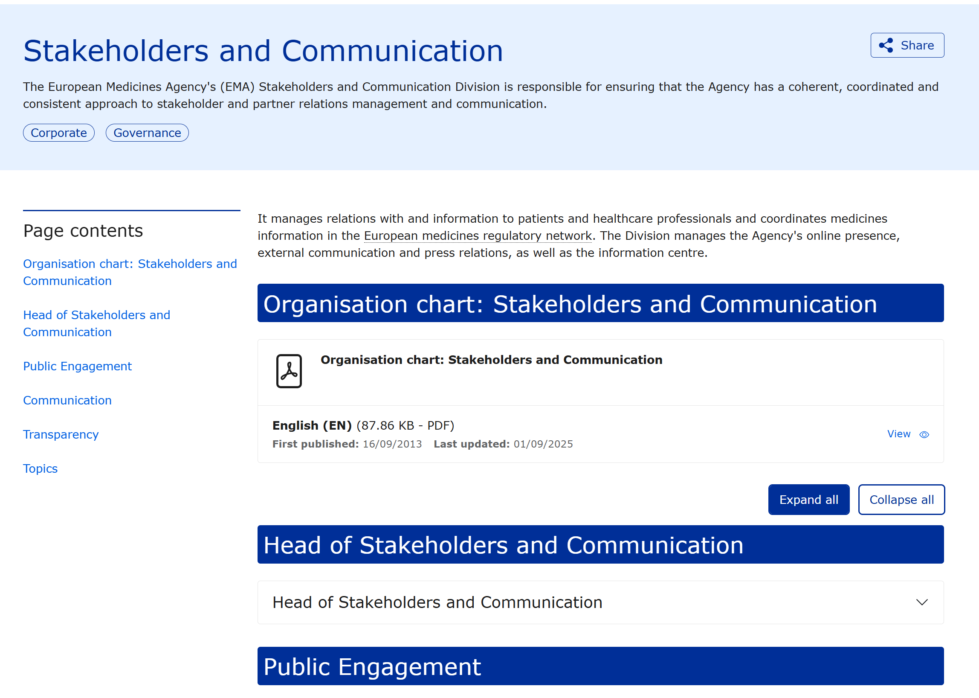Click View link for the English PDF
Screen dimensions: 979x698
point(899,434)
